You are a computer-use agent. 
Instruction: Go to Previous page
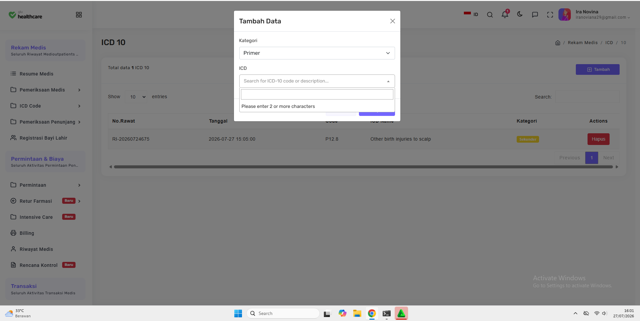pos(569,158)
